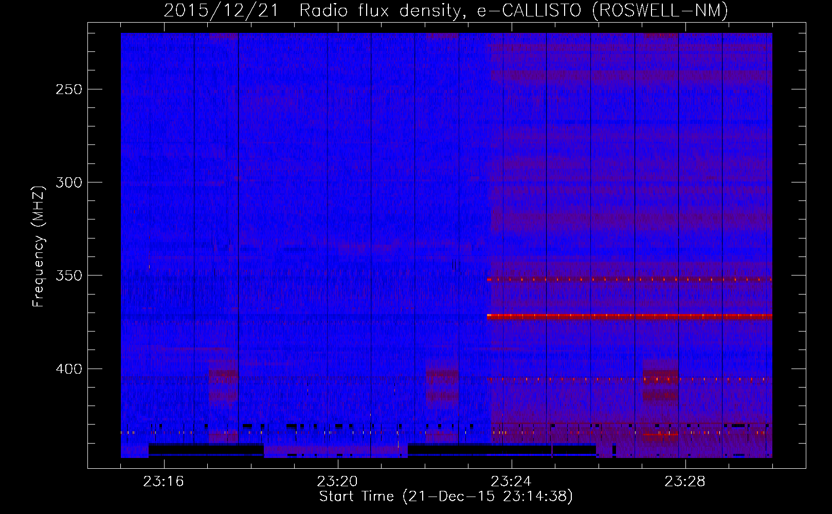The image size is (832, 514).
Task: Click the 400 frequency tick label
Action: (69, 369)
